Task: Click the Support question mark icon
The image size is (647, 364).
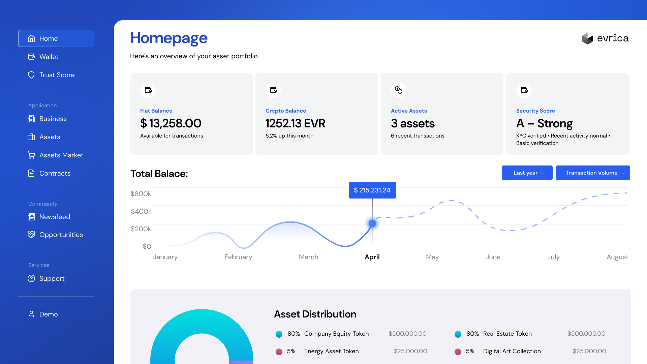Action: click(31, 278)
